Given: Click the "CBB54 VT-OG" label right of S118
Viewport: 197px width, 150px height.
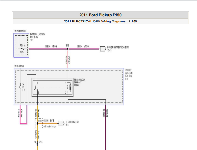Looking at the screenshot, I should click(x=83, y=47).
